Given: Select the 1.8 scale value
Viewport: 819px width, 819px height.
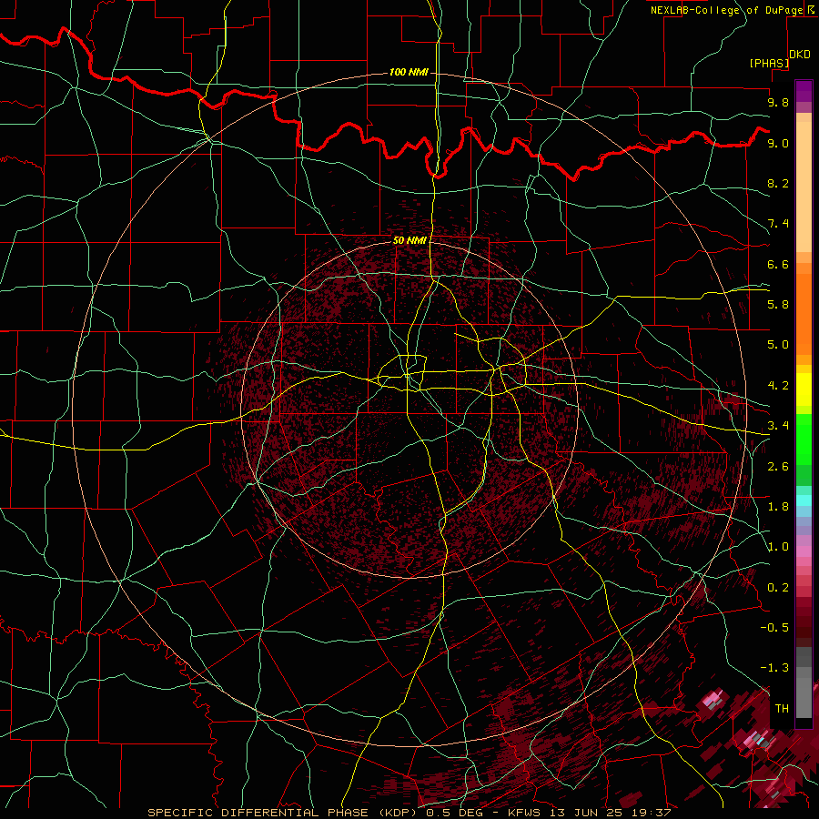Looking at the screenshot, I should [778, 507].
